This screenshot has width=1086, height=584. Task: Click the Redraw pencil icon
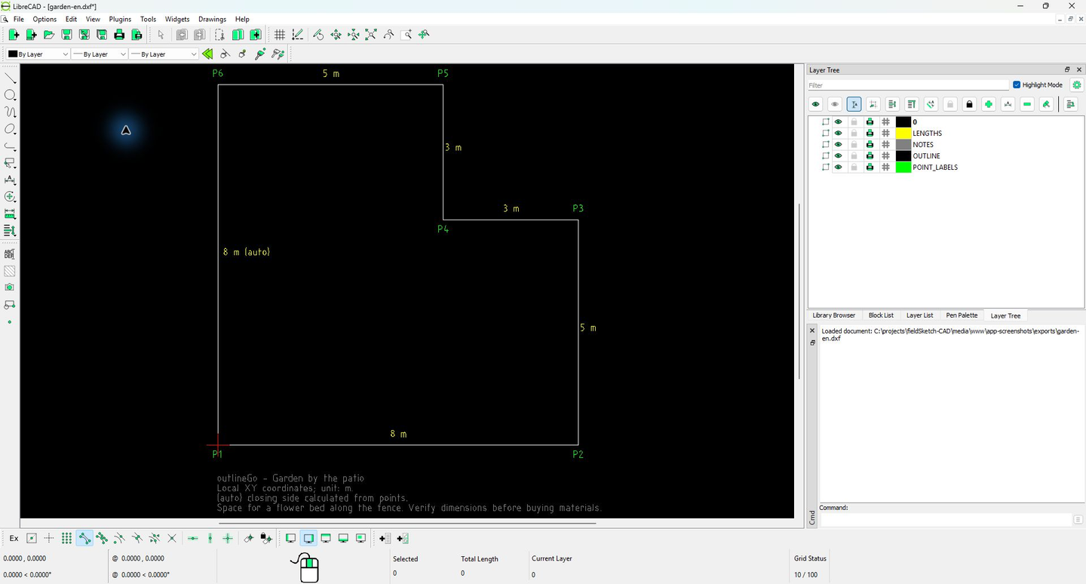click(x=318, y=35)
